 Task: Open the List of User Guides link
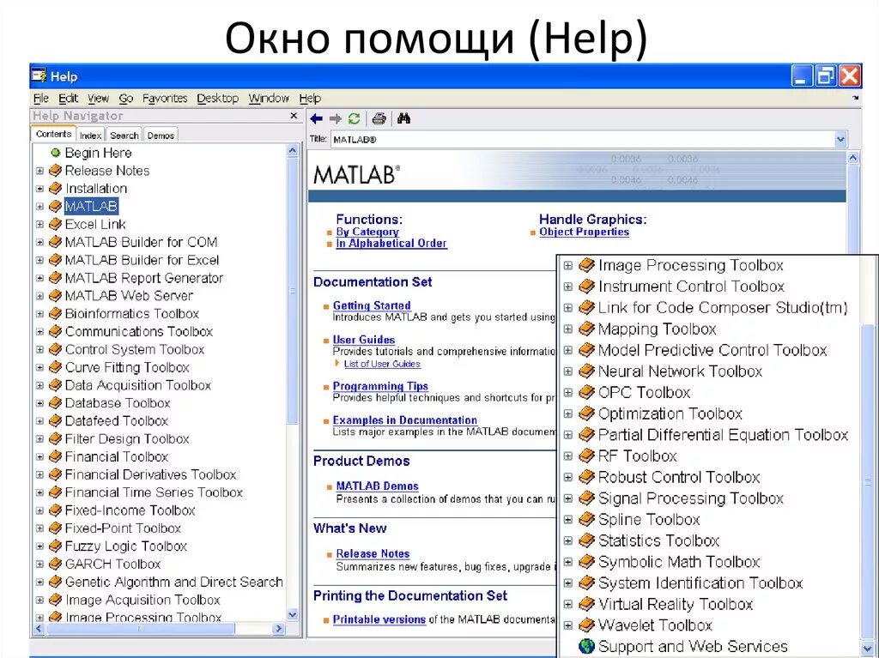point(382,364)
